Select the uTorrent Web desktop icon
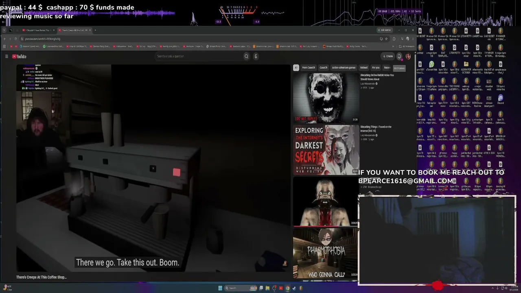 point(431,66)
